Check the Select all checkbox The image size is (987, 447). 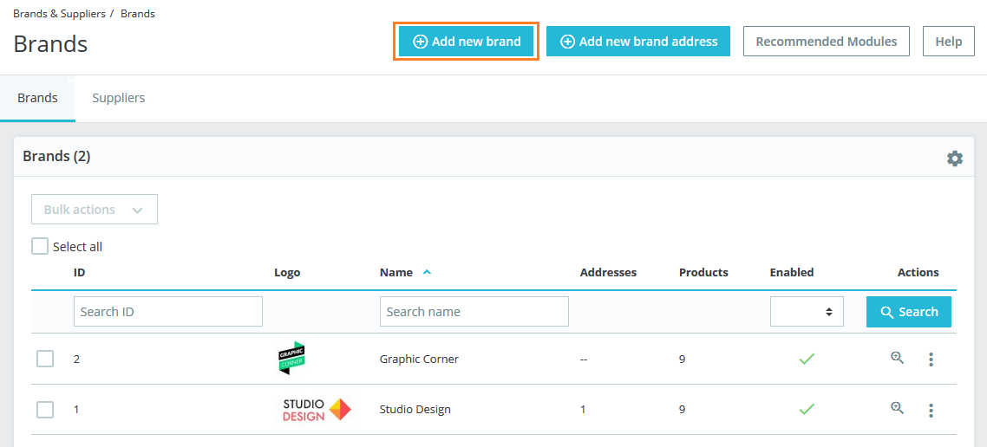click(x=40, y=246)
